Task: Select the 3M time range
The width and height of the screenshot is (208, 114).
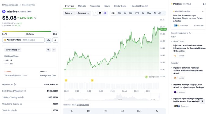Action: pyautogui.click(x=131, y=13)
